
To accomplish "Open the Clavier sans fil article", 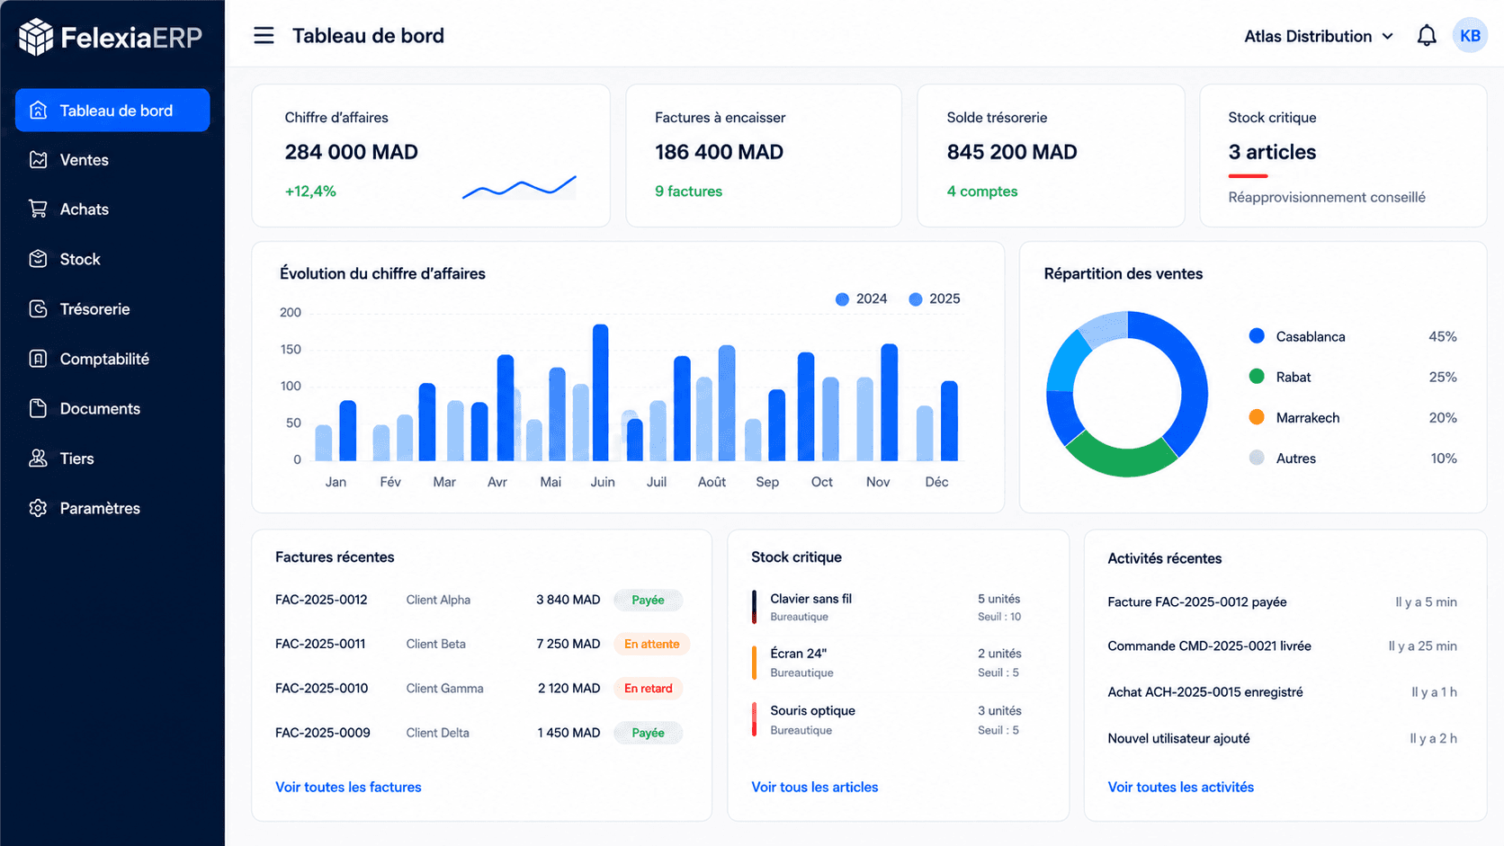I will 810,599.
